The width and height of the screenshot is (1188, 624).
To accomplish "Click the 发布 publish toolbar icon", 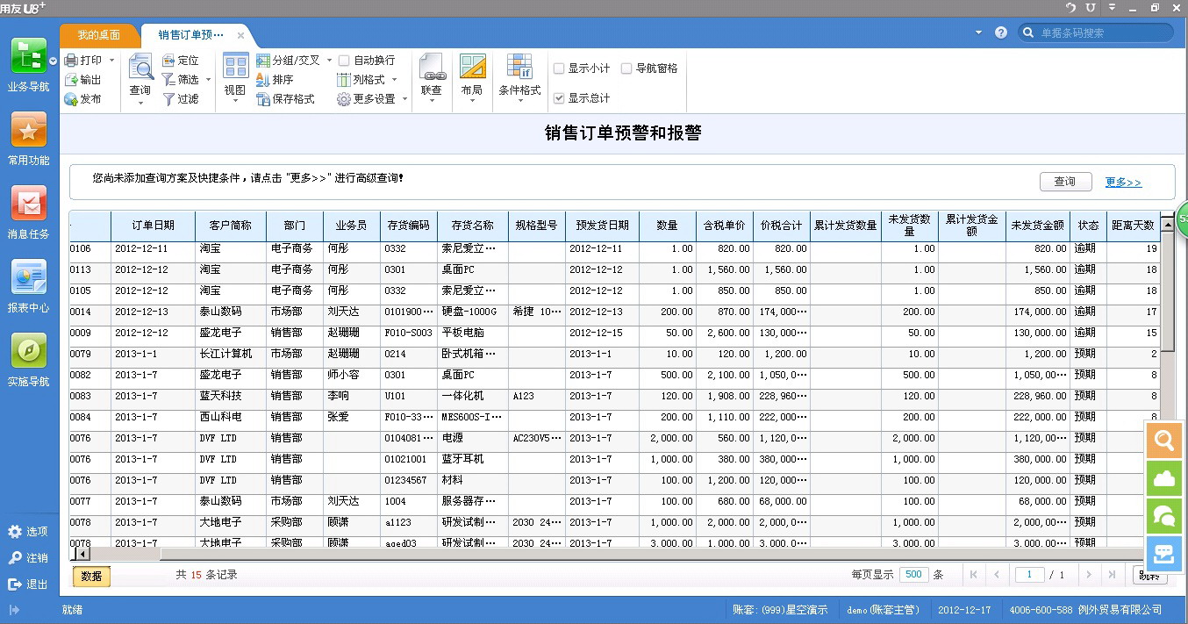I will tap(71, 99).
